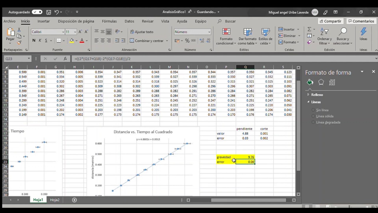Click Ajustar texto button
This screenshot has height=213, width=378.
[142, 32]
